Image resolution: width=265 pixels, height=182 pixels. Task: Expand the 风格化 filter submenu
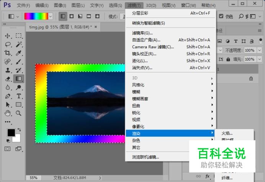tap(170, 85)
